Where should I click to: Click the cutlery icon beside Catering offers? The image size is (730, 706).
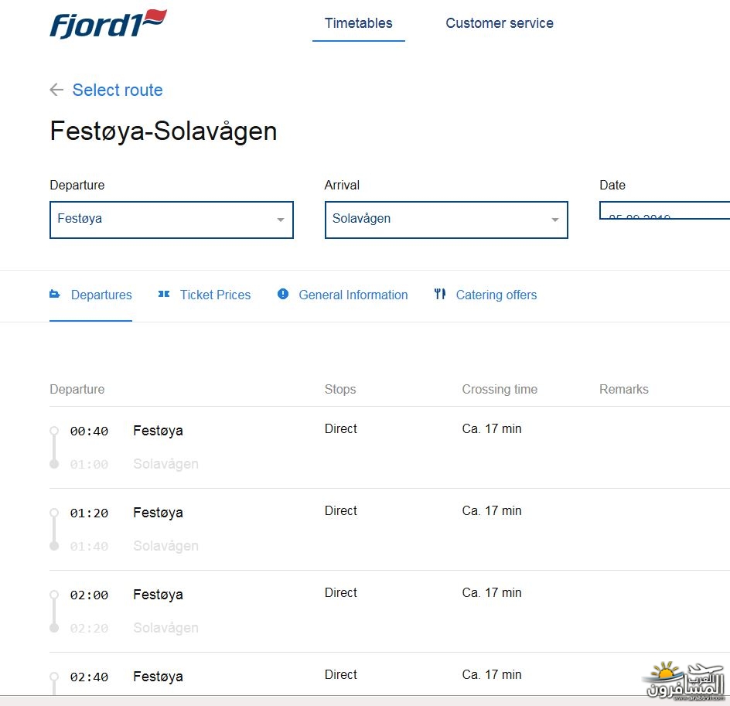[x=440, y=295]
